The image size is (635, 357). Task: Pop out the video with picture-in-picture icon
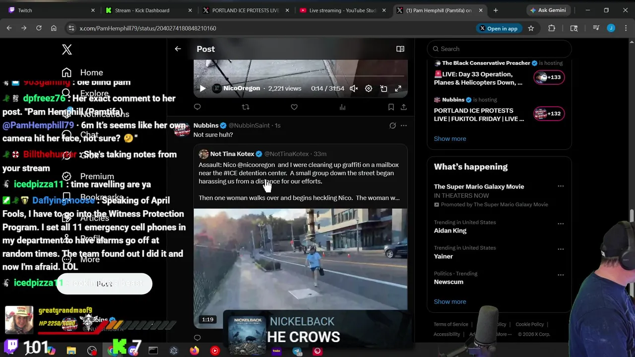pyautogui.click(x=383, y=89)
